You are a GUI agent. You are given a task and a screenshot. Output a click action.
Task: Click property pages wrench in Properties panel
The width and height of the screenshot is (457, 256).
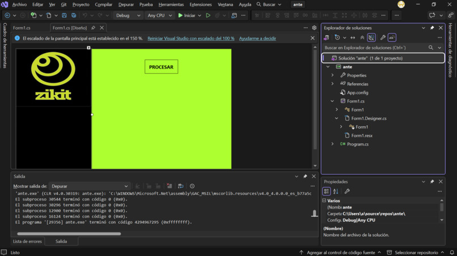pos(347,191)
